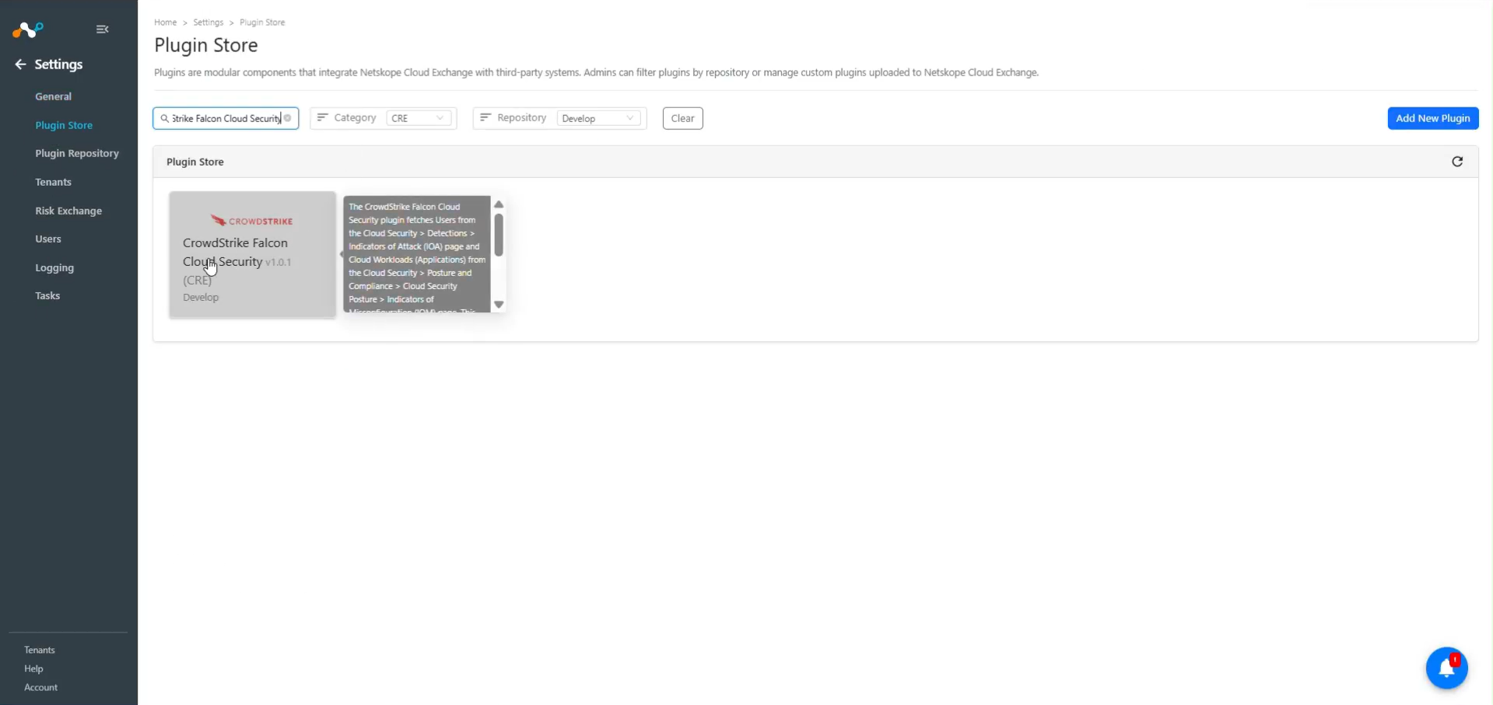Click the Add New Plugin button
This screenshot has height=705, width=1493.
(x=1433, y=118)
